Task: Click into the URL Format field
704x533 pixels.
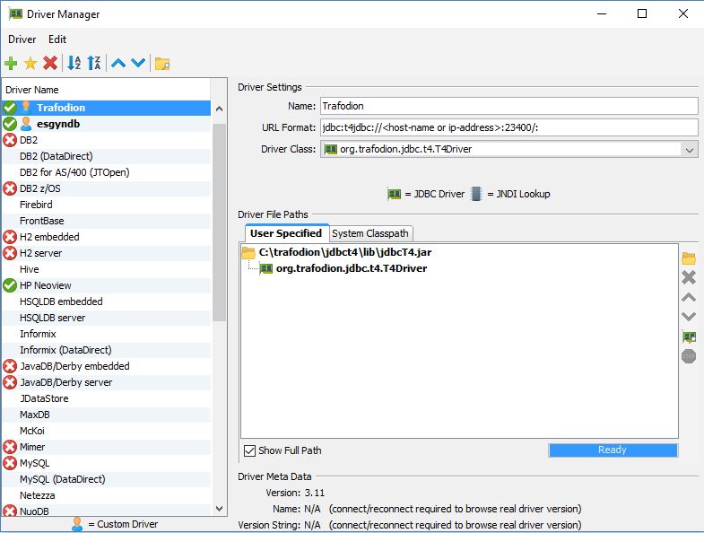Action: coord(508,127)
